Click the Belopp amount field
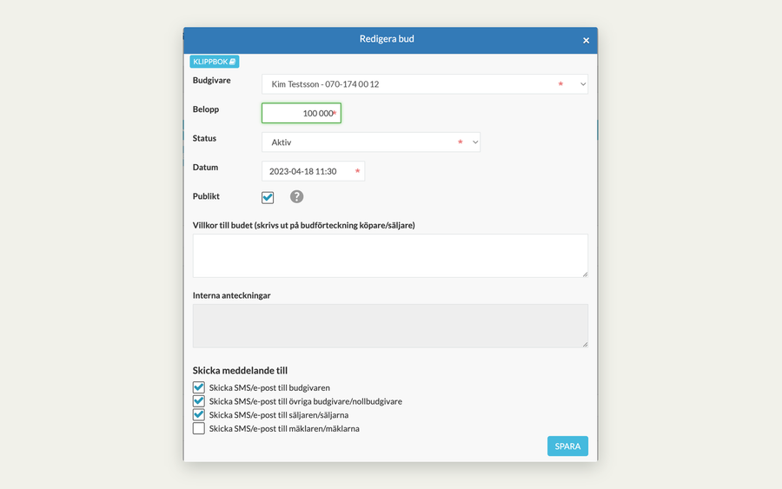This screenshot has width=782, height=489. tap(302, 113)
